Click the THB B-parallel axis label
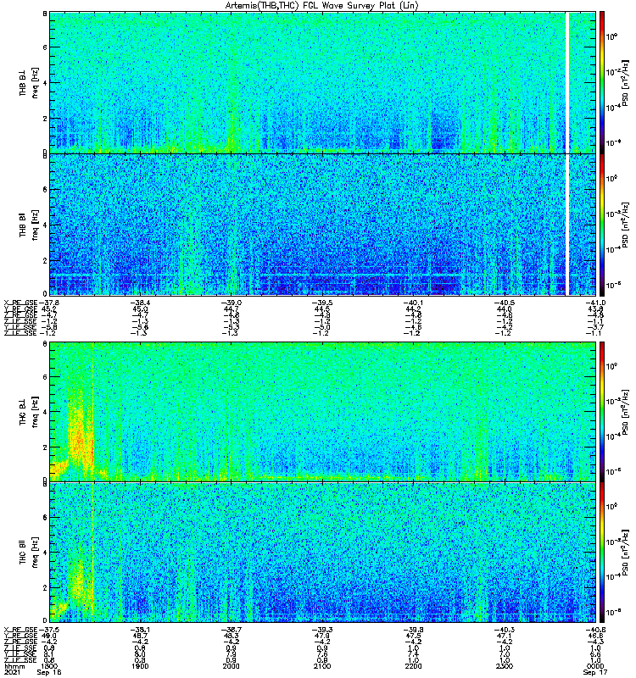 [23, 225]
